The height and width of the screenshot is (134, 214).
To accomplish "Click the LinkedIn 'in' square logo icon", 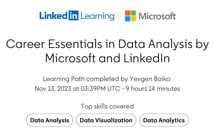I will click(74, 16).
